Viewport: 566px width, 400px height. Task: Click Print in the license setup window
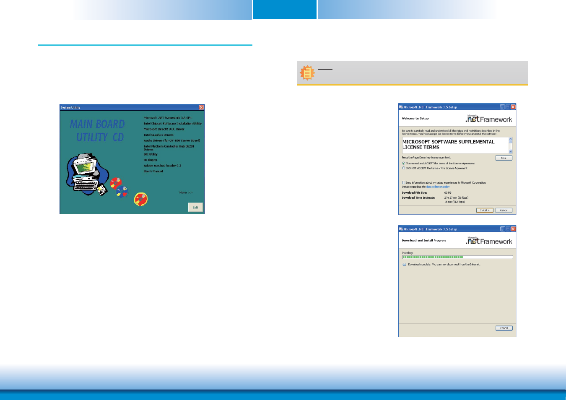pyautogui.click(x=504, y=158)
